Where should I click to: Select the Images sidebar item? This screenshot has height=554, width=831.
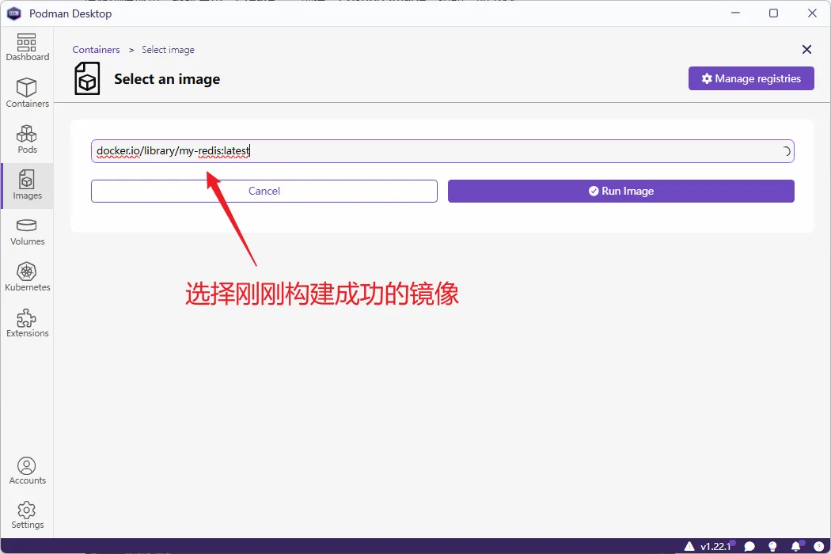(x=27, y=185)
